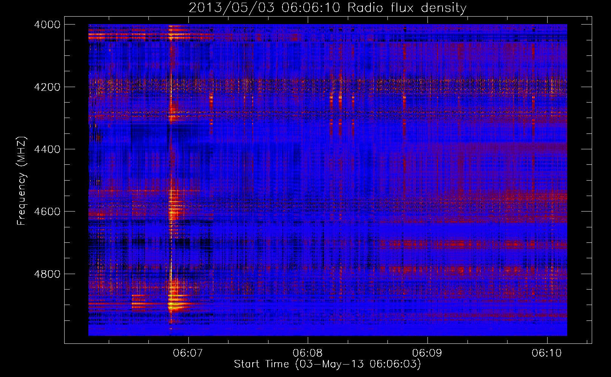Click the 06:10 time axis label
Image resolution: width=611 pixels, height=377 pixels.
coord(547,353)
